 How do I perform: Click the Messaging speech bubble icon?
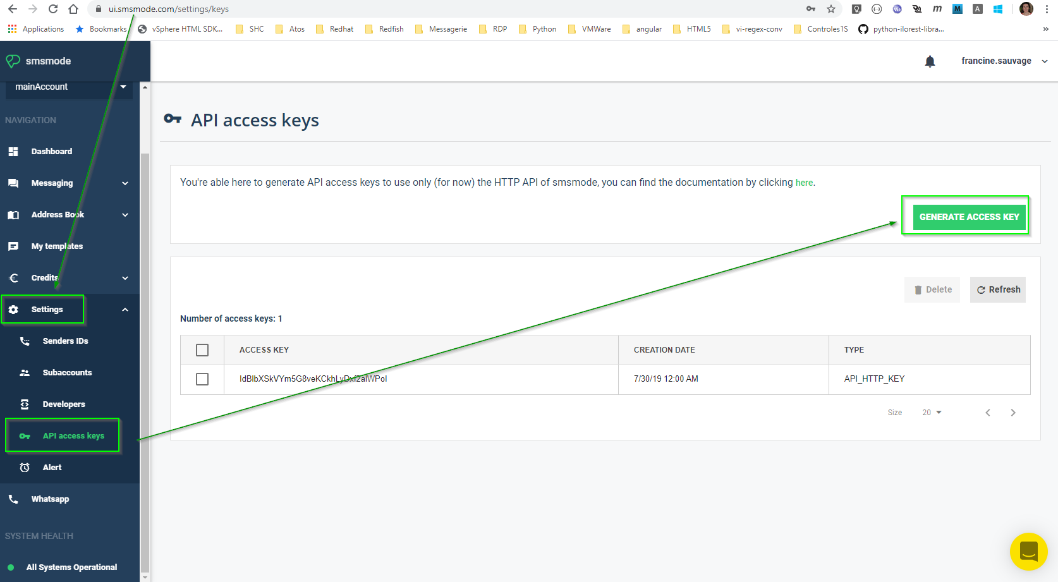click(x=13, y=183)
